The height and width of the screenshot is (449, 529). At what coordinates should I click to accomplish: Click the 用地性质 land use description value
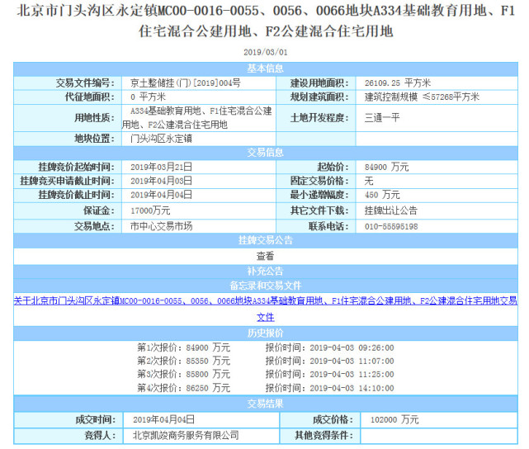pyautogui.click(x=196, y=118)
